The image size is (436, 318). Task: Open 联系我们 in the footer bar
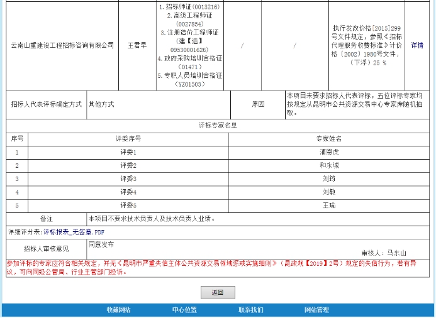250,310
